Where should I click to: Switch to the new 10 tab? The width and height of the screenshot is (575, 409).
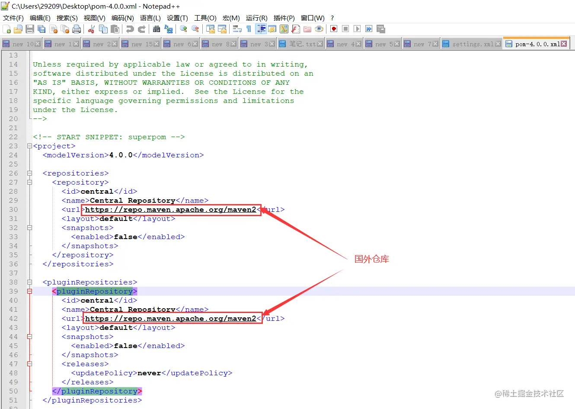coord(21,44)
